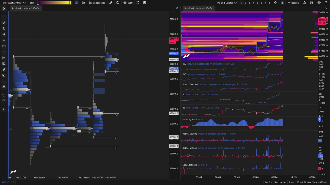The height and width of the screenshot is (185, 330).
Task: Open the settings gear
Action: coord(311,3)
